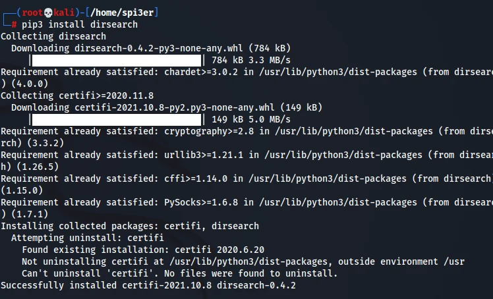Click the PySocks>=1.6.8 requirement text

point(200,202)
